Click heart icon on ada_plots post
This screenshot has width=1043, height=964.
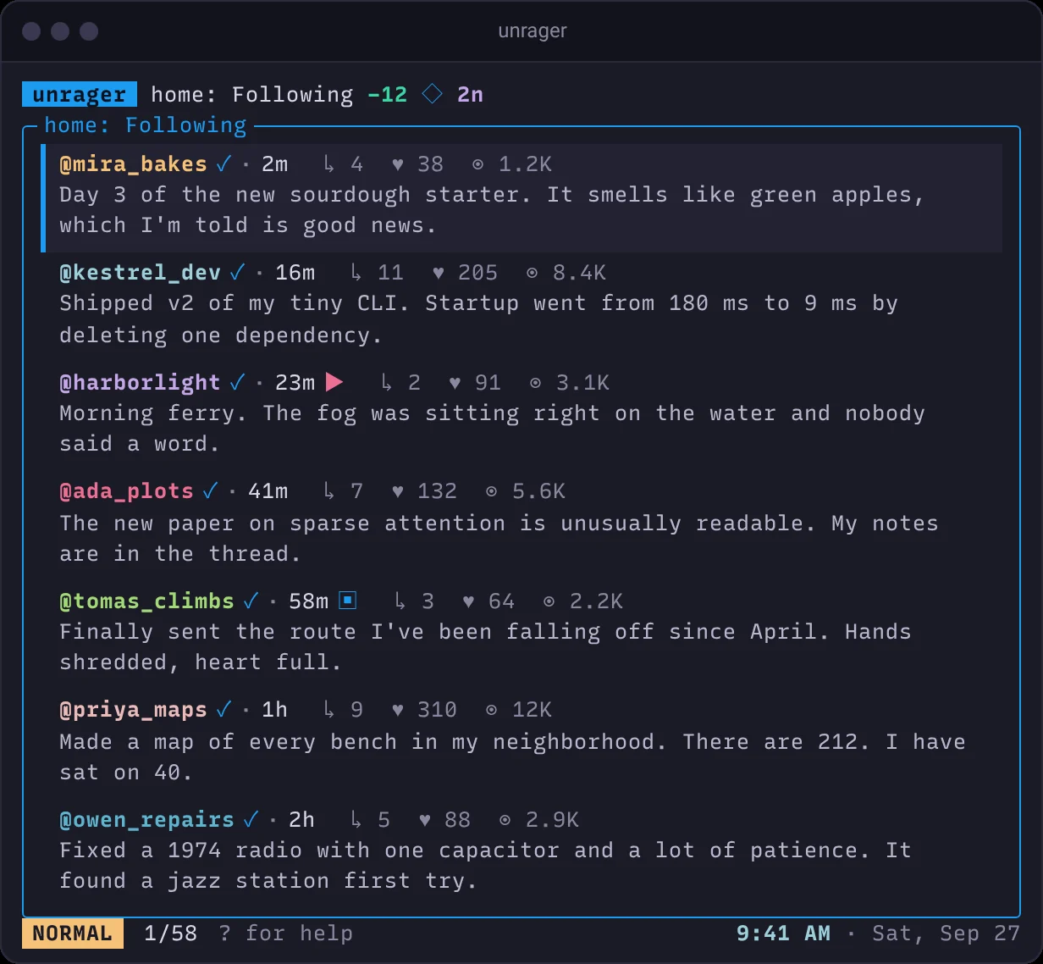397,491
